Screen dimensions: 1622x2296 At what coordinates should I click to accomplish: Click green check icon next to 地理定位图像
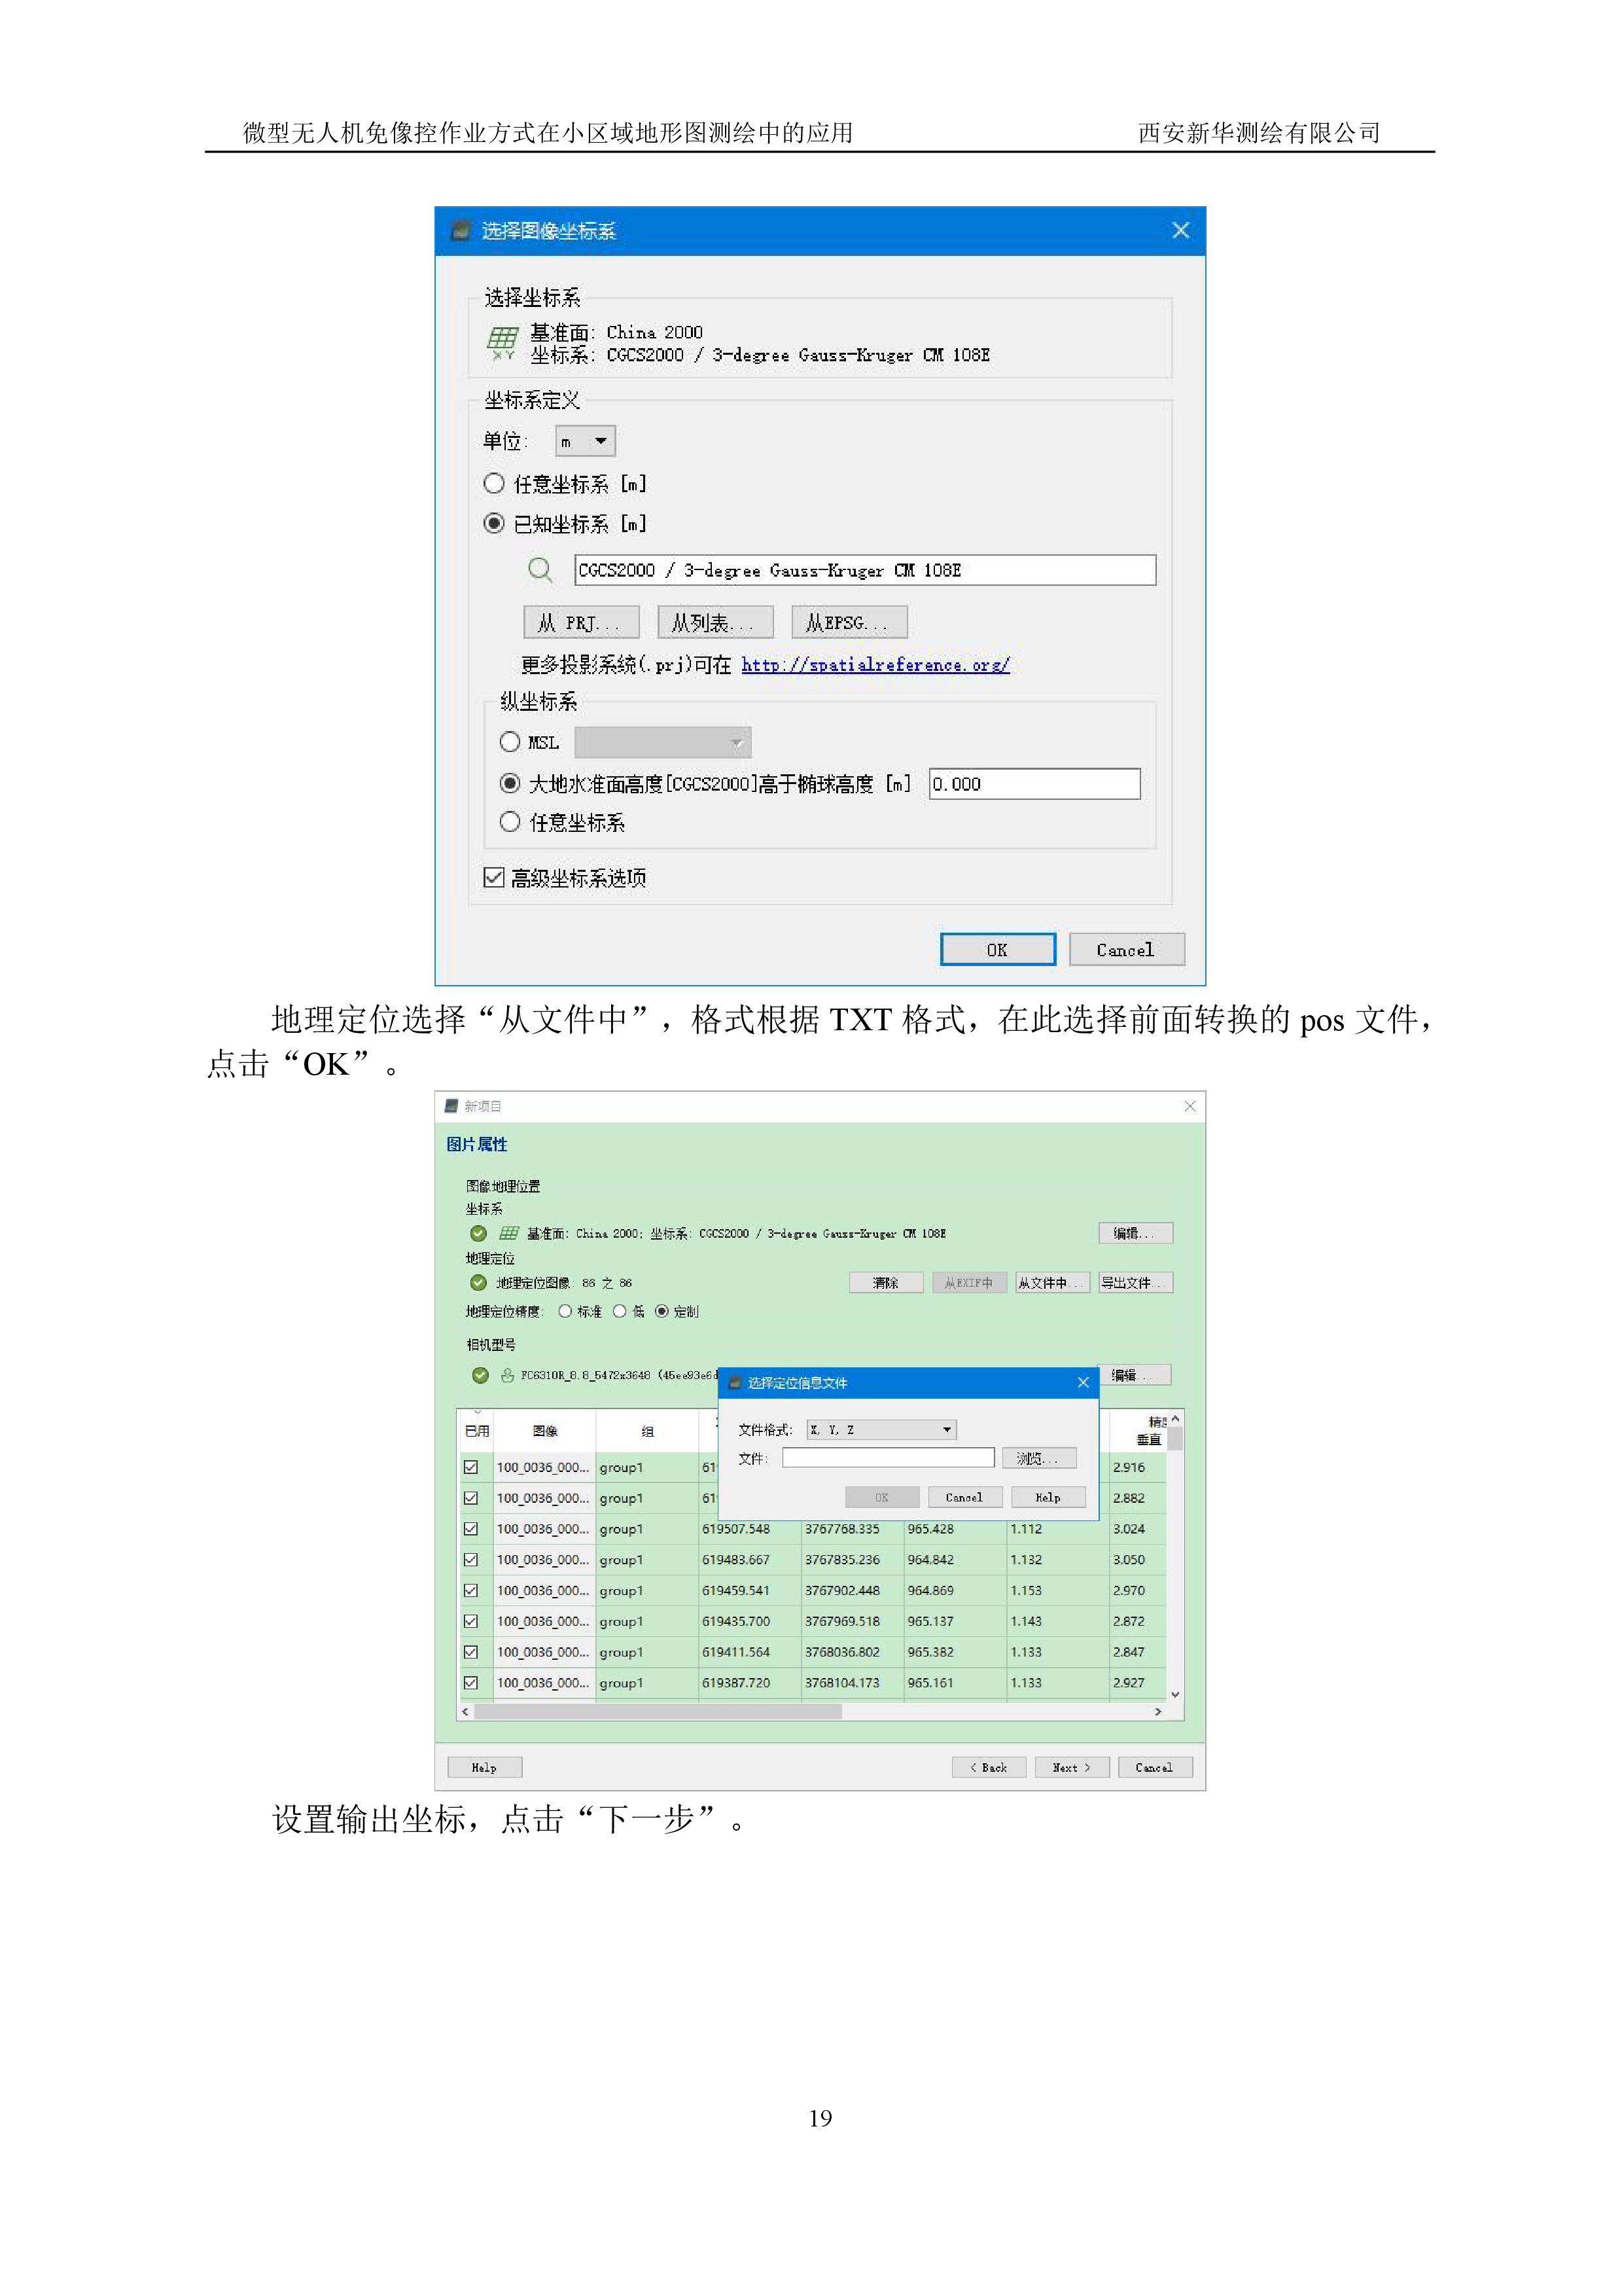(x=478, y=1283)
